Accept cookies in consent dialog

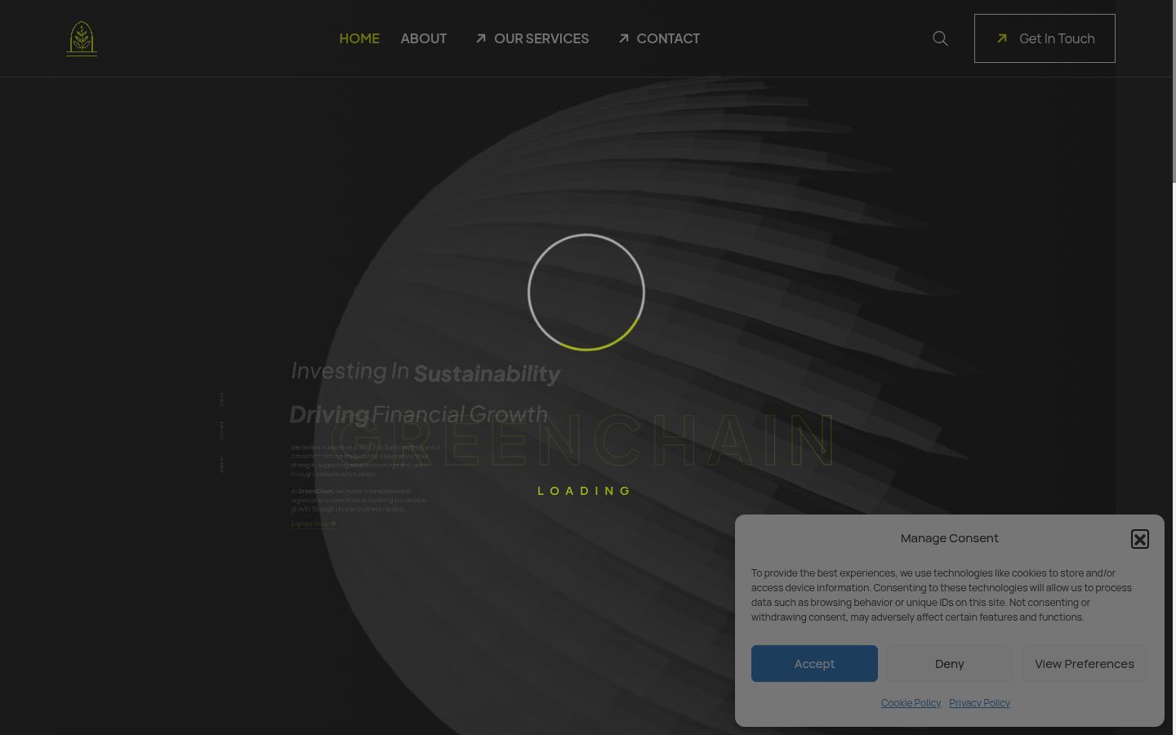point(814,663)
